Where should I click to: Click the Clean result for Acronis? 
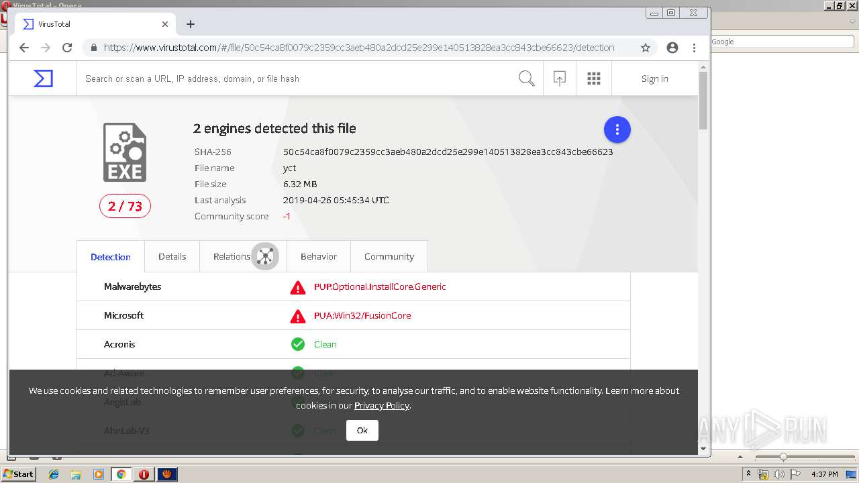pos(325,344)
